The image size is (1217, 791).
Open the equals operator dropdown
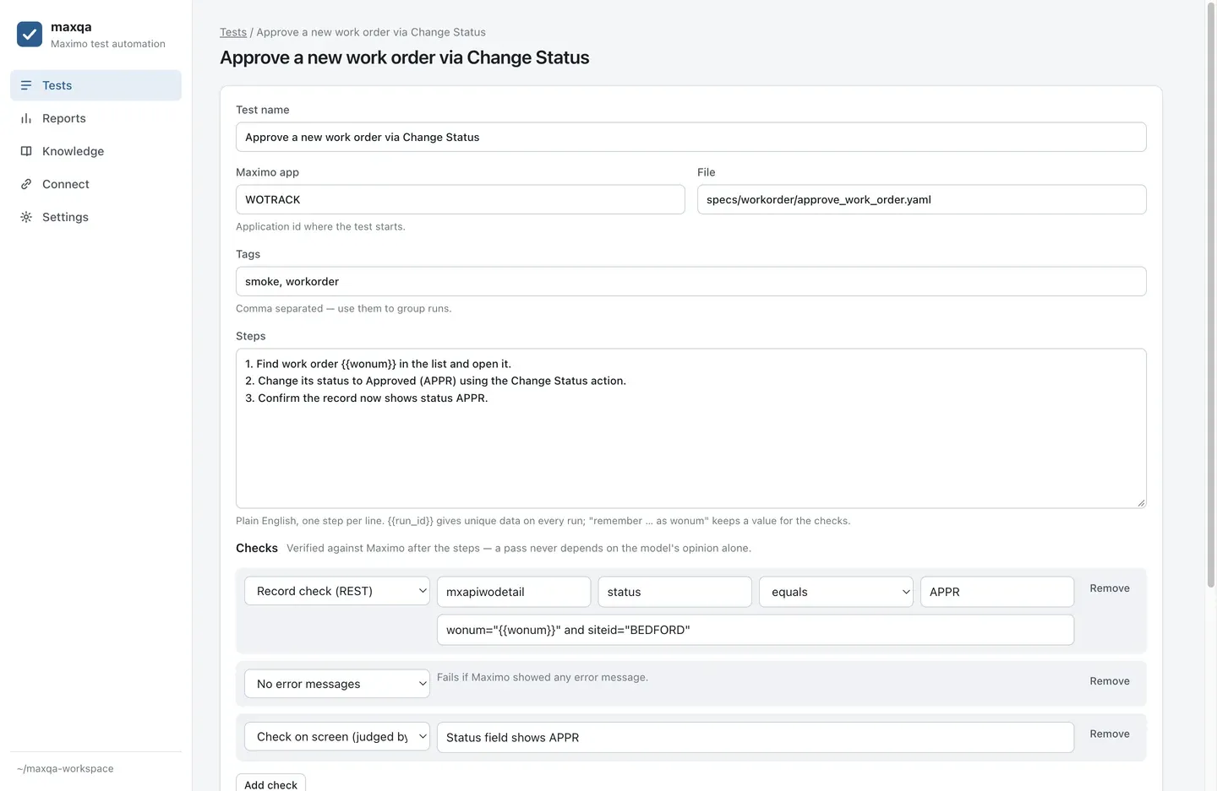[836, 592]
